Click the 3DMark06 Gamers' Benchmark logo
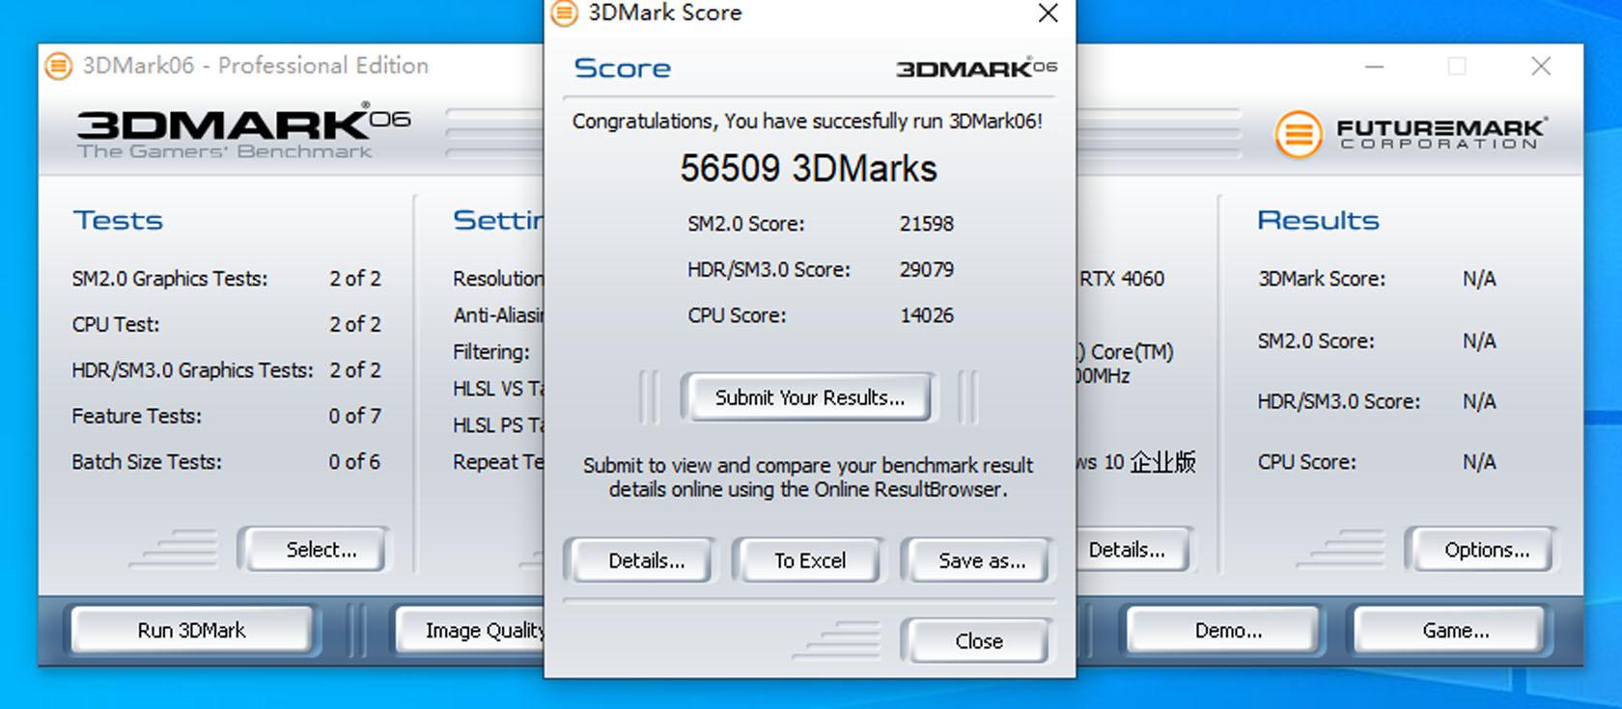The width and height of the screenshot is (1622, 709). click(243, 131)
